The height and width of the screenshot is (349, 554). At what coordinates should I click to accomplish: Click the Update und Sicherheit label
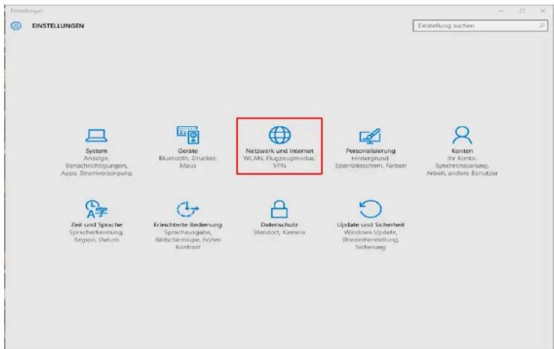pos(370,225)
